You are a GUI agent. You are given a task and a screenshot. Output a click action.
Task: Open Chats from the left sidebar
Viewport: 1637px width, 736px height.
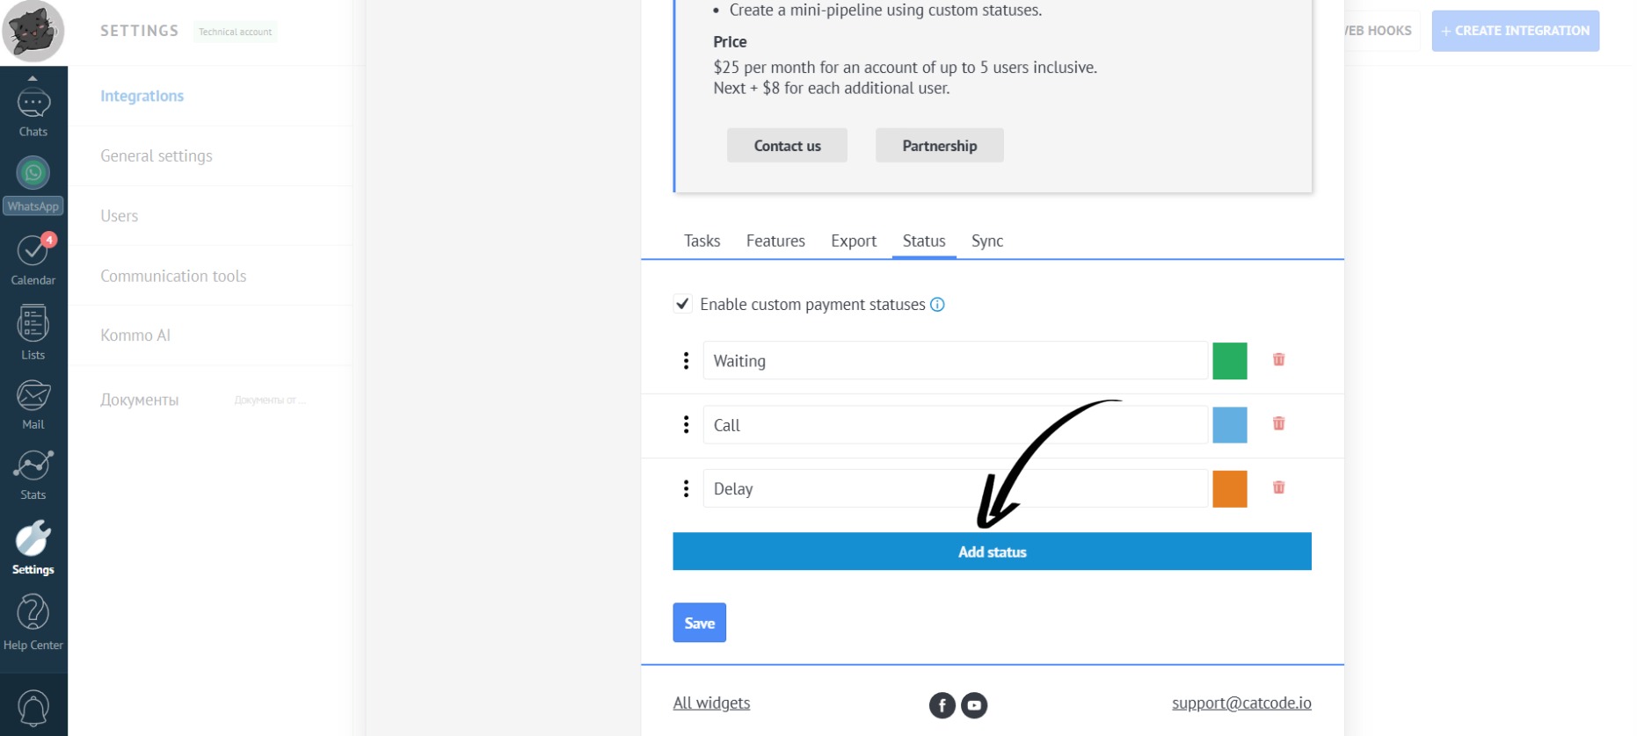point(33,112)
